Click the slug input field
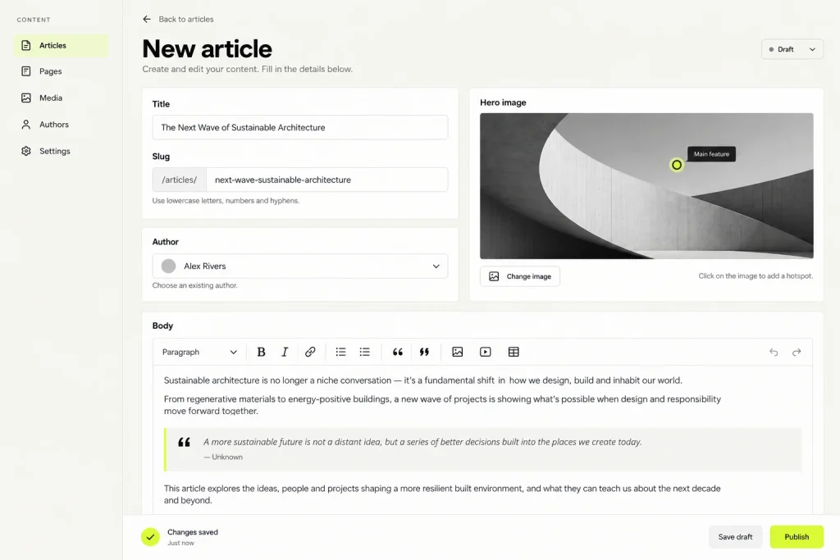Image resolution: width=840 pixels, height=560 pixels. click(x=326, y=180)
